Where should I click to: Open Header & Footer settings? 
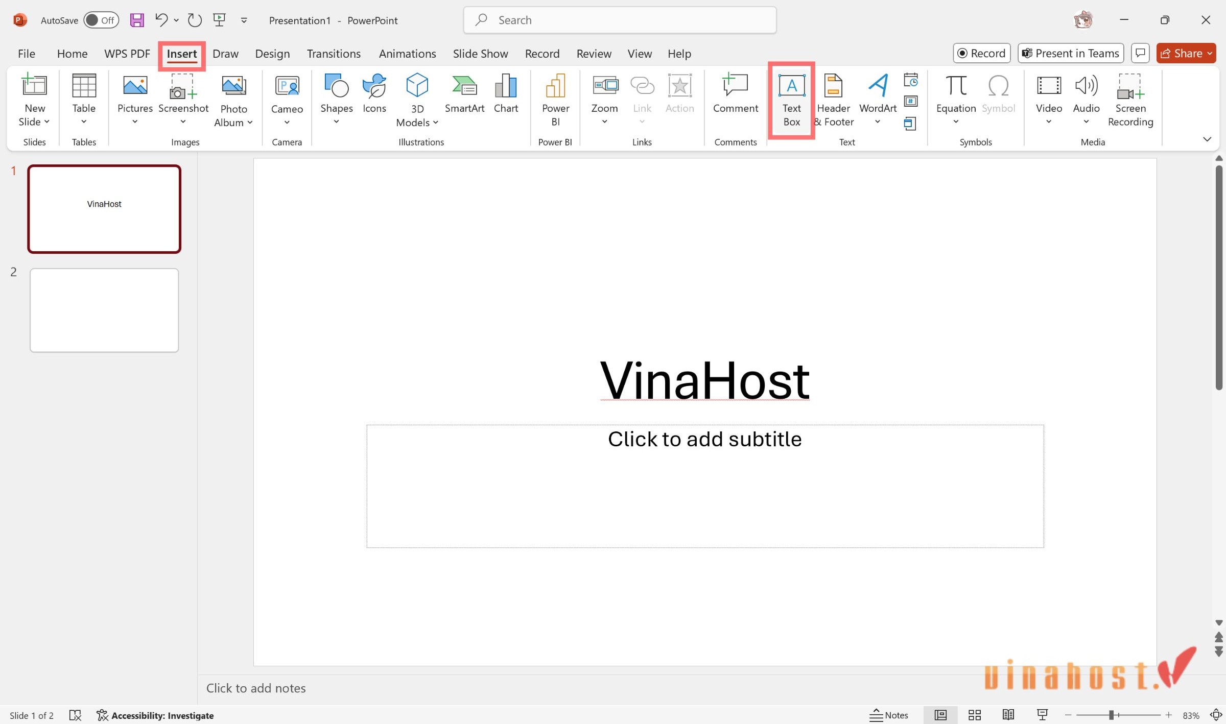coord(833,100)
